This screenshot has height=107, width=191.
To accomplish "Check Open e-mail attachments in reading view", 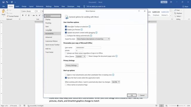I will (66, 75).
